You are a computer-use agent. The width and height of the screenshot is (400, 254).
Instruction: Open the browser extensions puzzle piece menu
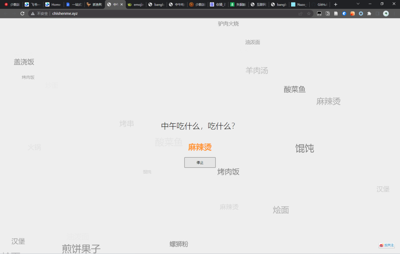pos(369,13)
